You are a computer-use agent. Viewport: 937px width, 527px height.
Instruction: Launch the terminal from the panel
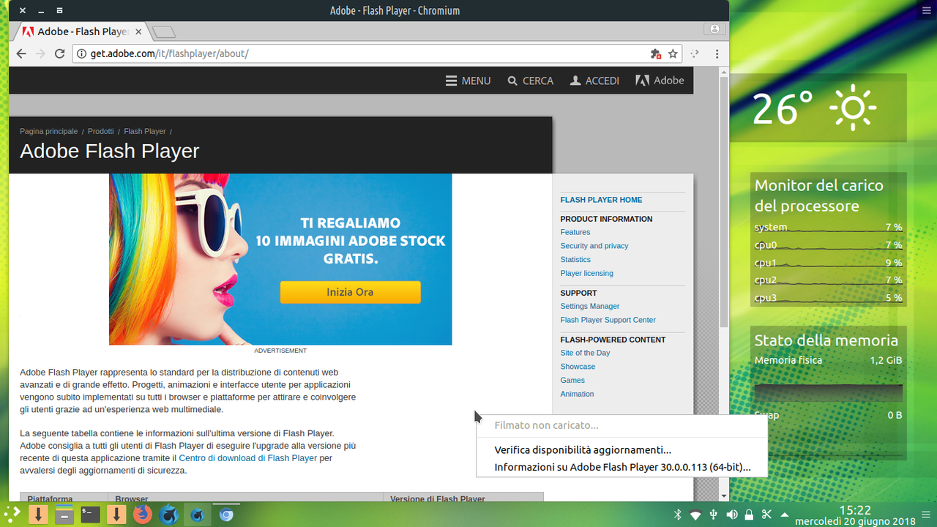point(91,515)
